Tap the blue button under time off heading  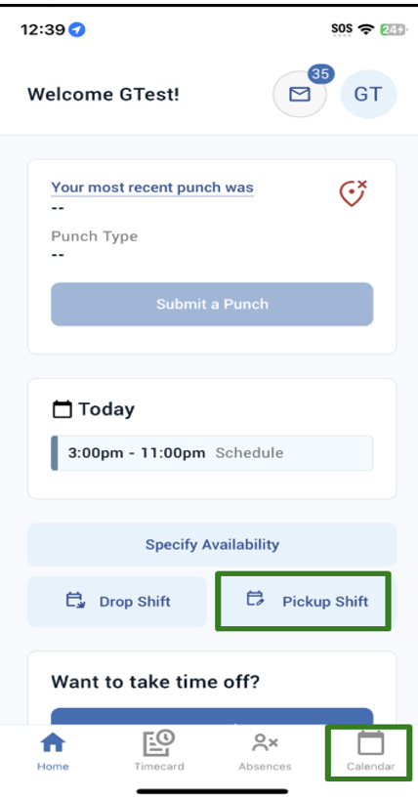(x=212, y=716)
